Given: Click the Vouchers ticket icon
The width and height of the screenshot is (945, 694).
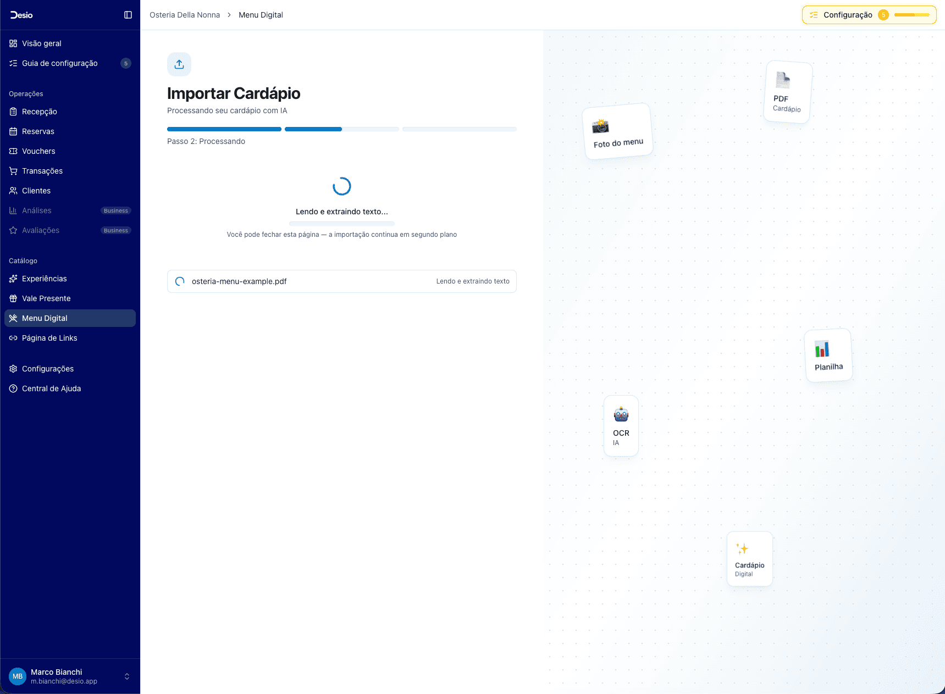Looking at the screenshot, I should pyautogui.click(x=13, y=151).
